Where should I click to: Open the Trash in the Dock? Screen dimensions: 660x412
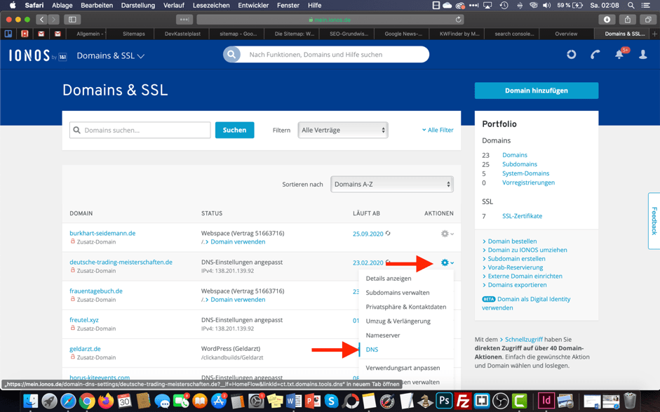pyautogui.click(x=630, y=401)
